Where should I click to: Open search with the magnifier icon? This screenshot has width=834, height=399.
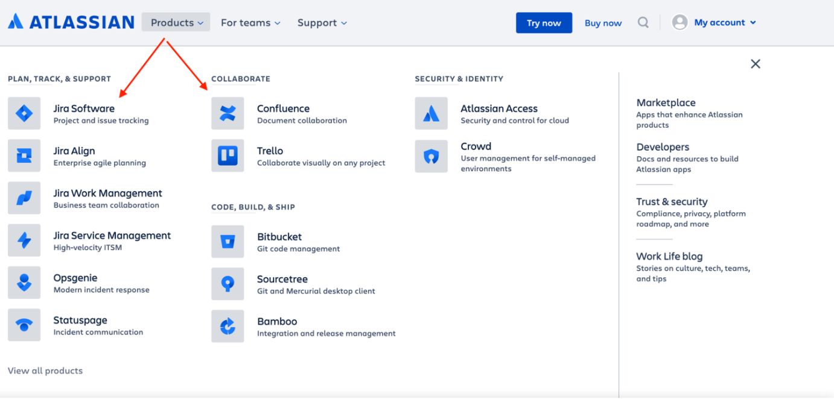pos(643,23)
